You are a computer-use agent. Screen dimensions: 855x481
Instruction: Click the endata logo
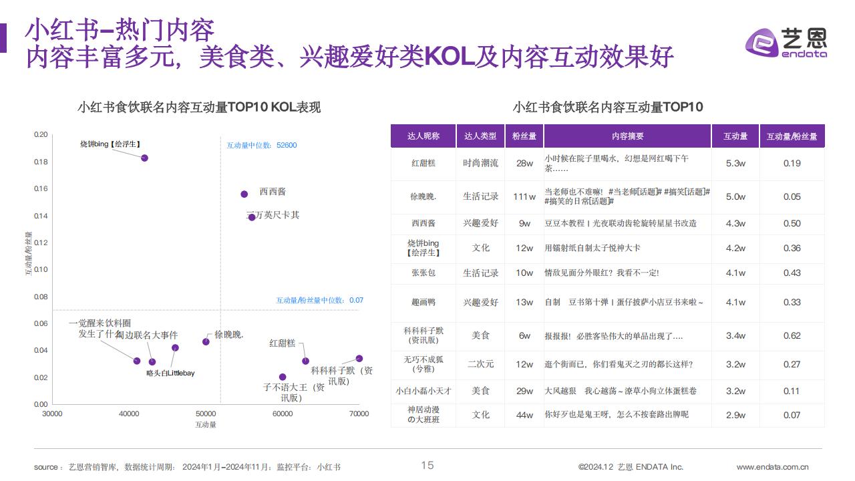coord(786,43)
